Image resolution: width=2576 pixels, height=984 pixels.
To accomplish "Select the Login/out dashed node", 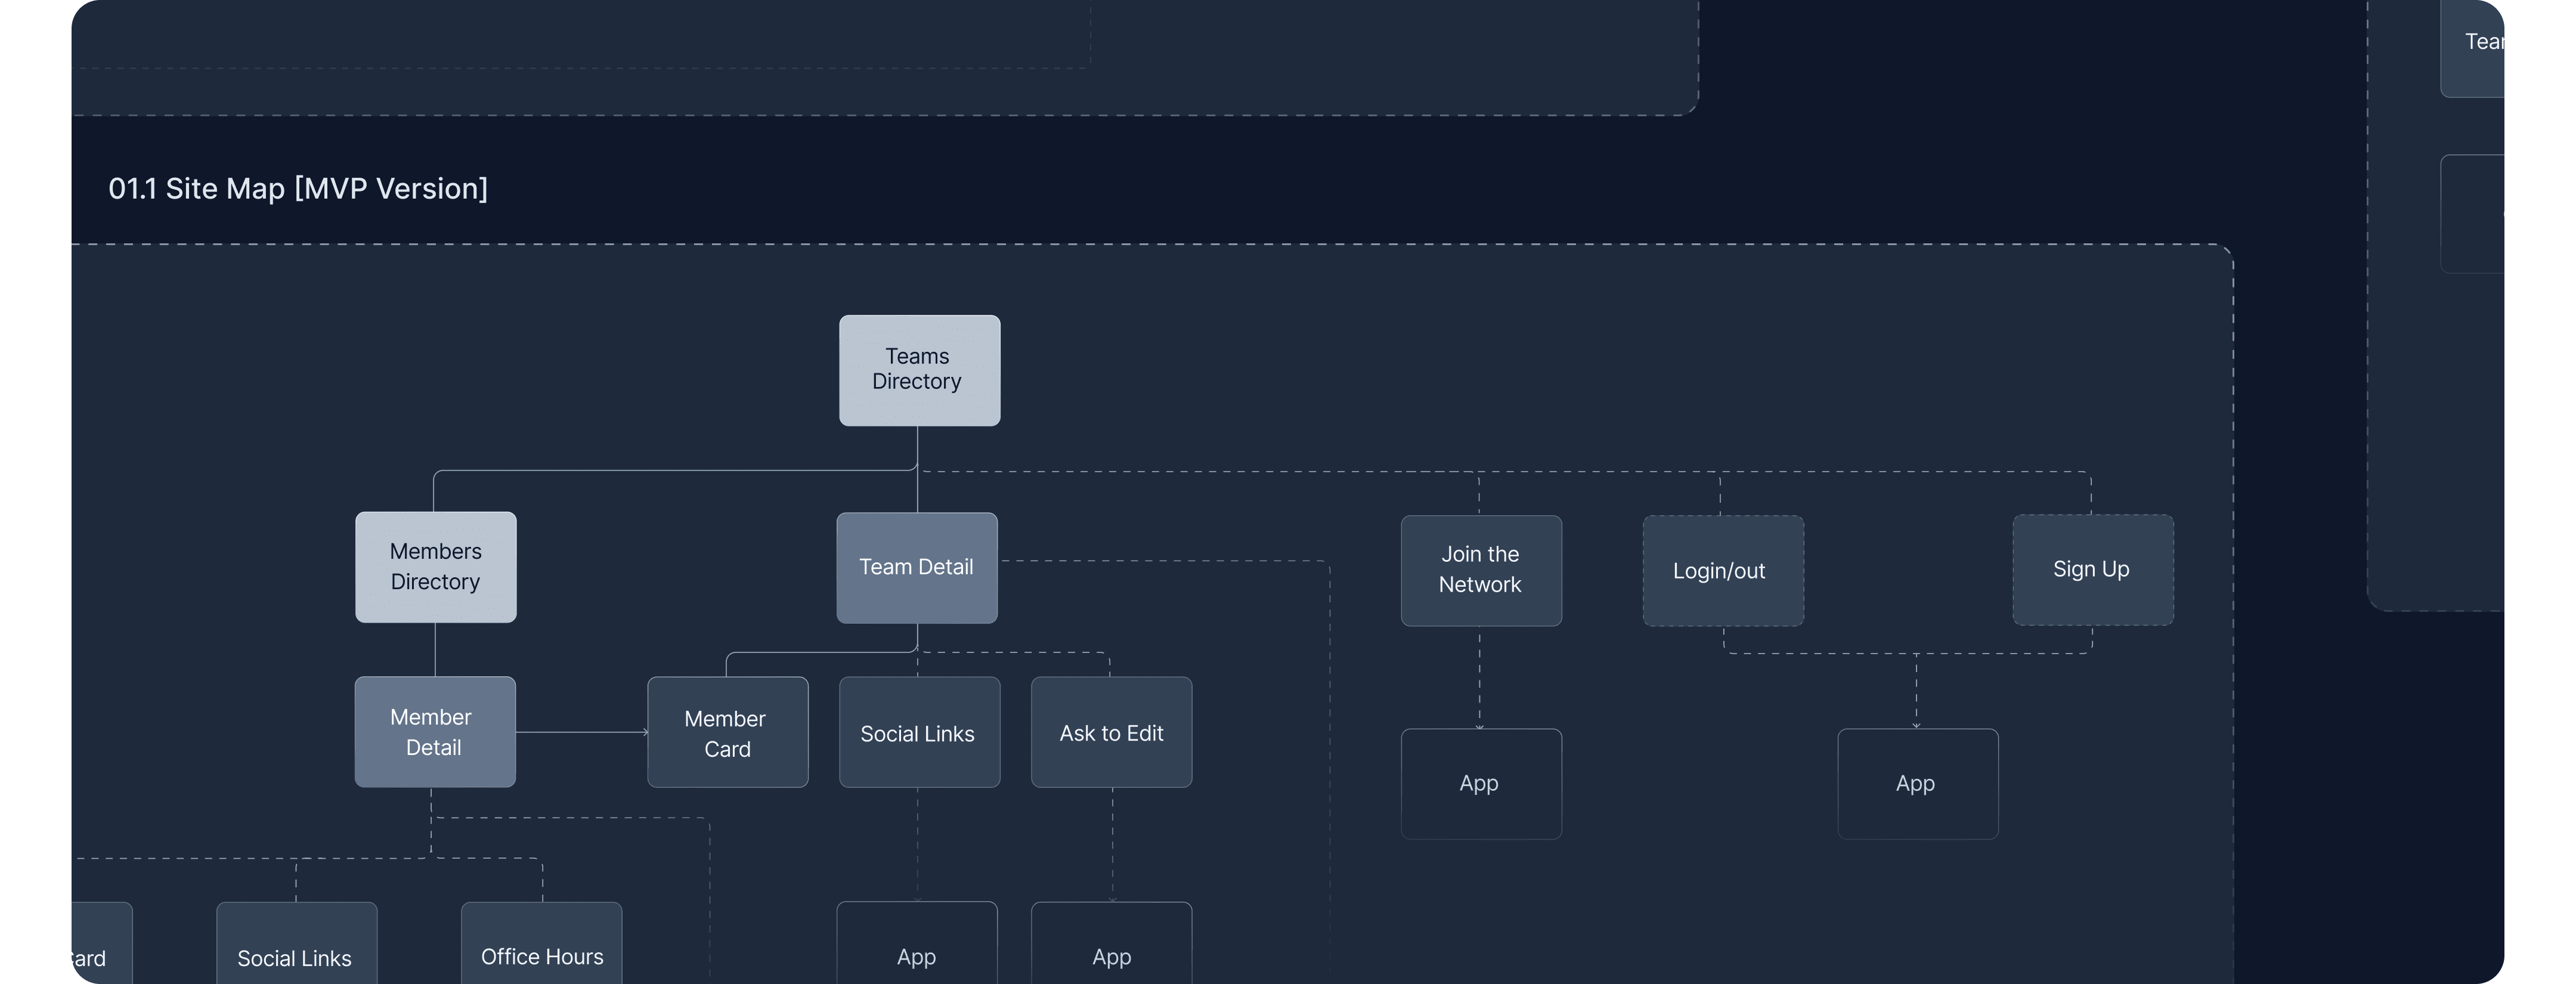I will point(1722,571).
